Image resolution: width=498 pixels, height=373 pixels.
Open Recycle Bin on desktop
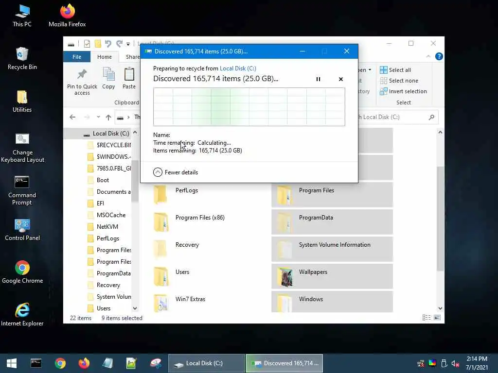22,59
